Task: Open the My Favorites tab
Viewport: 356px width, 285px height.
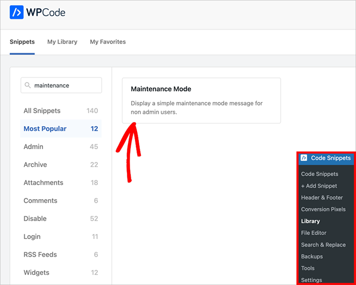Action: point(108,42)
